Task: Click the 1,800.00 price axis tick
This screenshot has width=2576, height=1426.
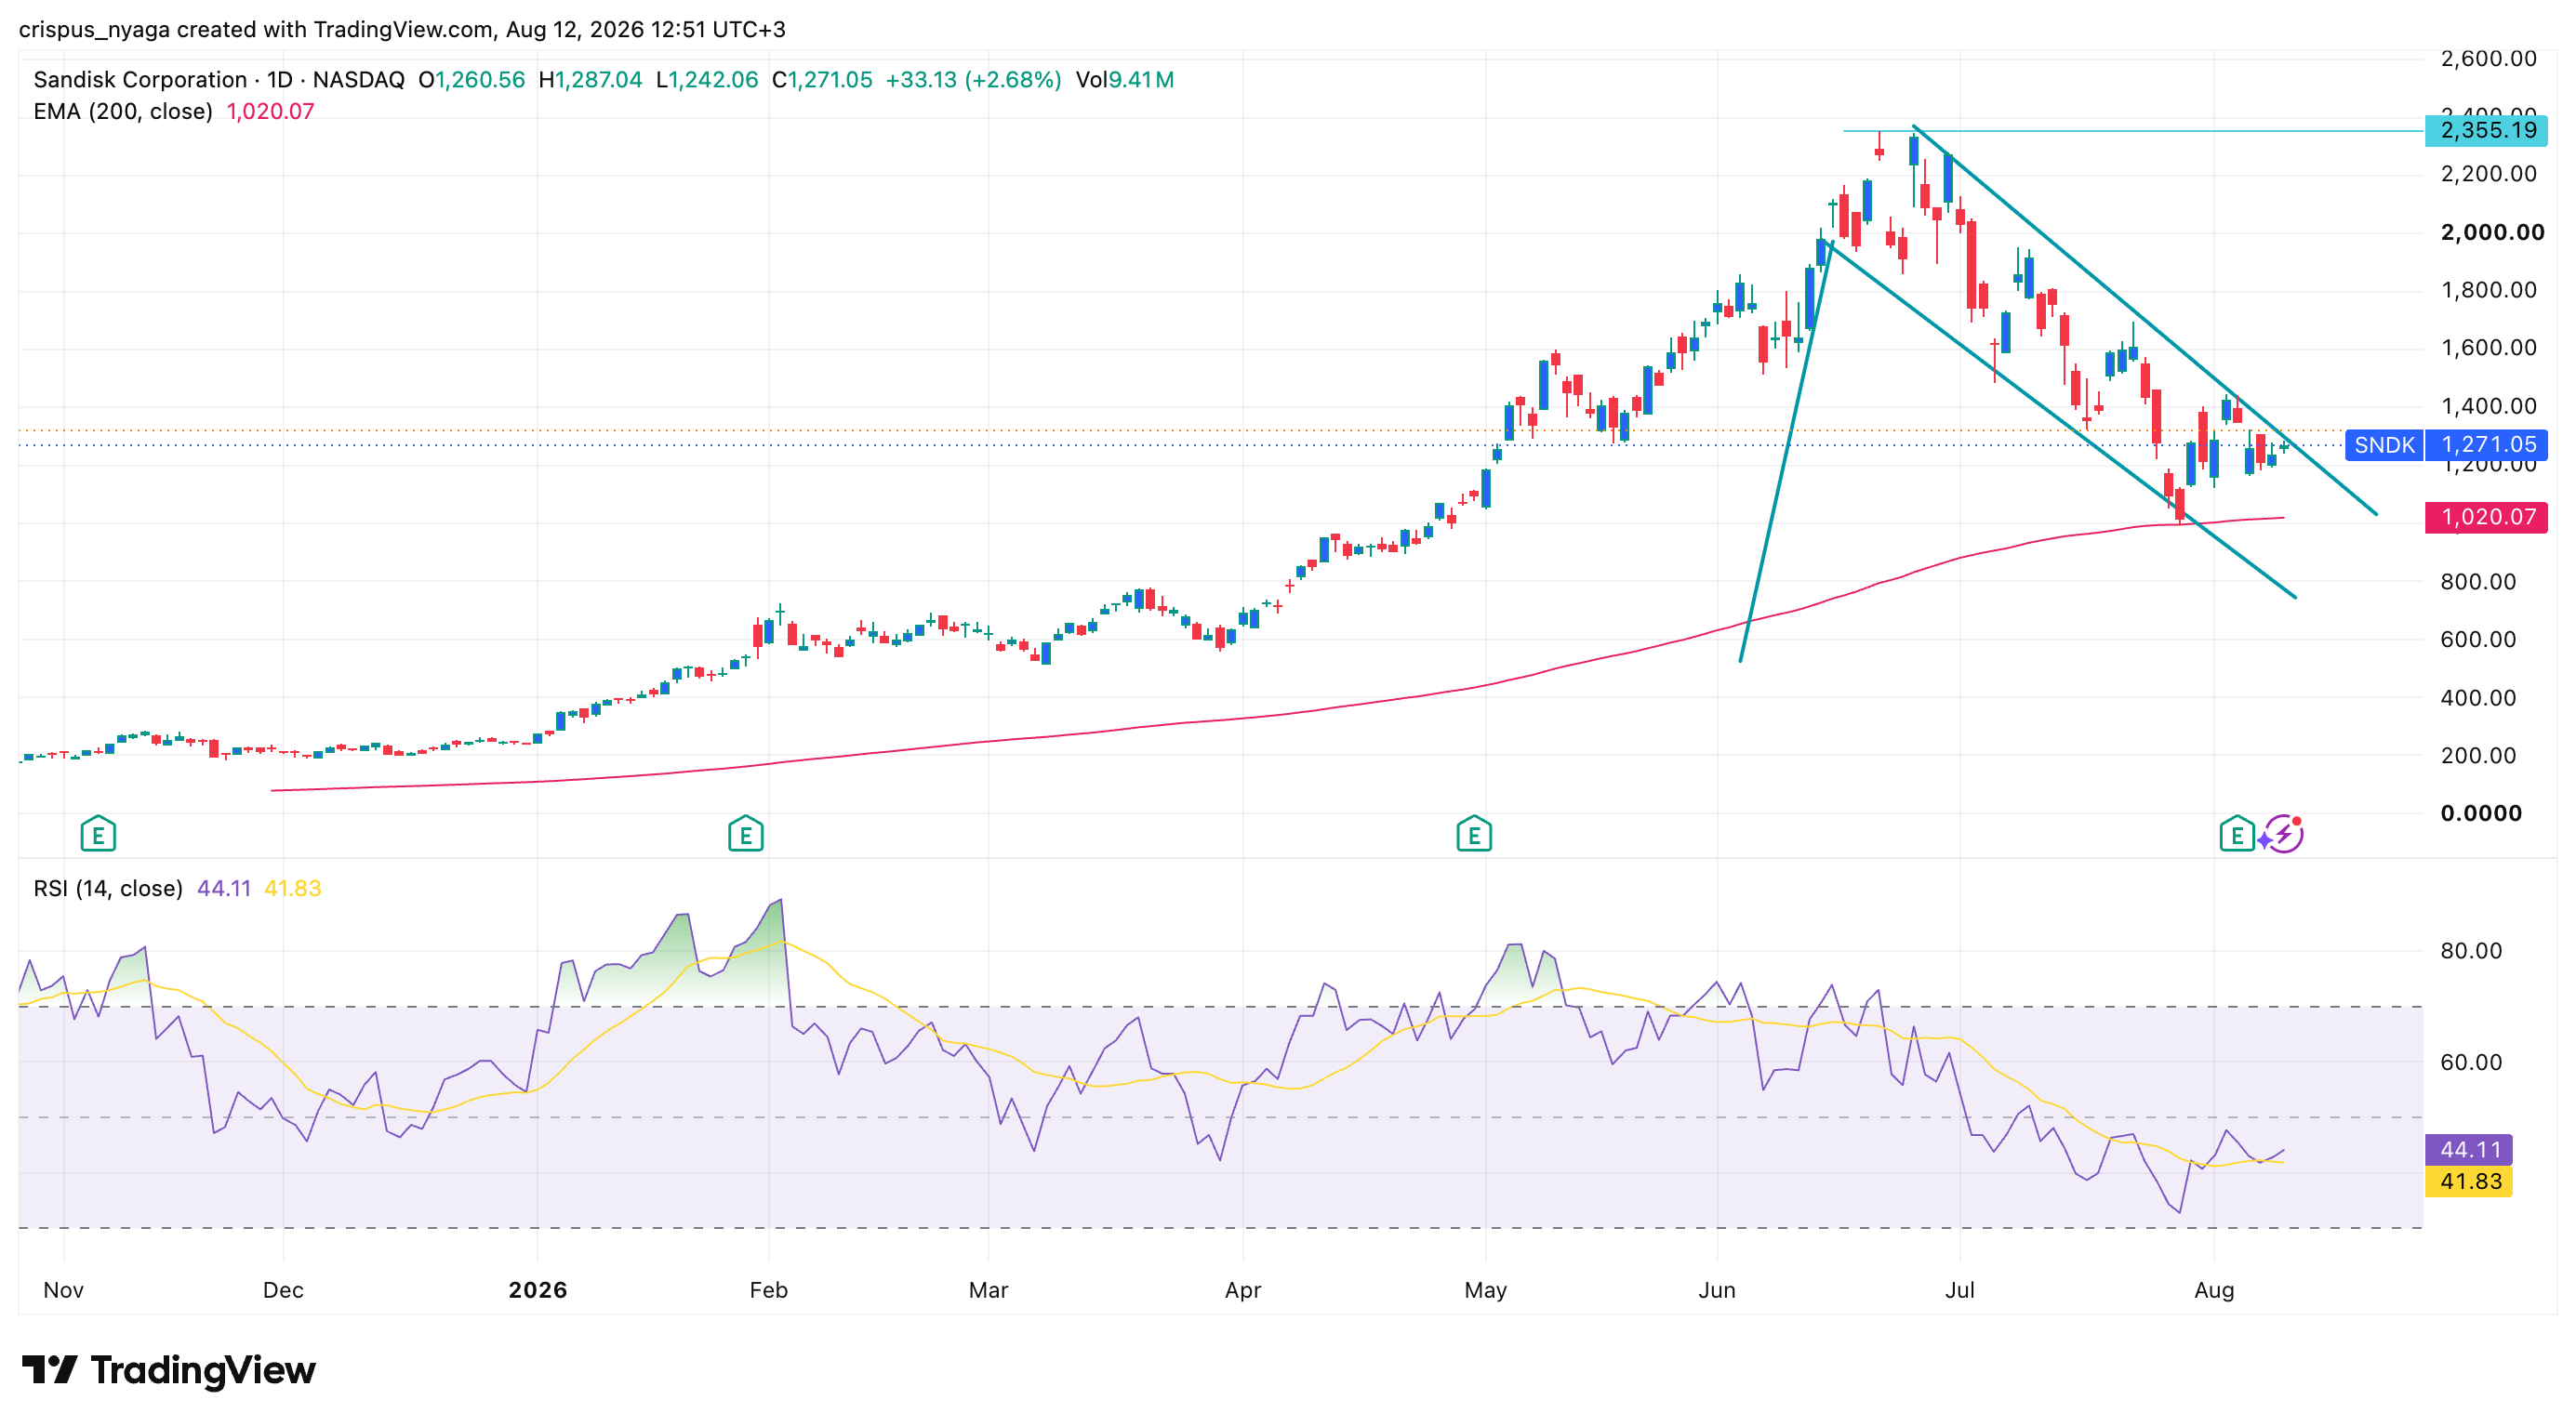Action: [2488, 290]
